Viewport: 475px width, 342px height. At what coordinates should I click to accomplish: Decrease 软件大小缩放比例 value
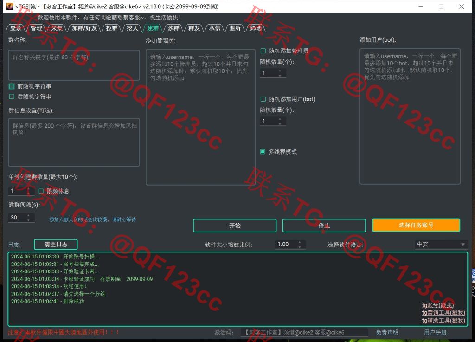pos(300,246)
